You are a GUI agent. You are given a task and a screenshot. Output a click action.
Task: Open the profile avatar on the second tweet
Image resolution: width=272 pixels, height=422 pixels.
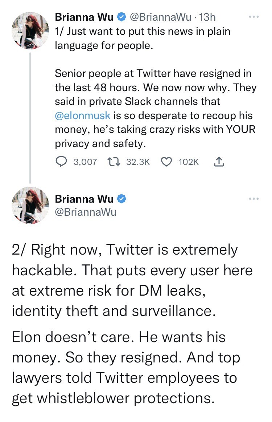pyautogui.click(x=30, y=205)
